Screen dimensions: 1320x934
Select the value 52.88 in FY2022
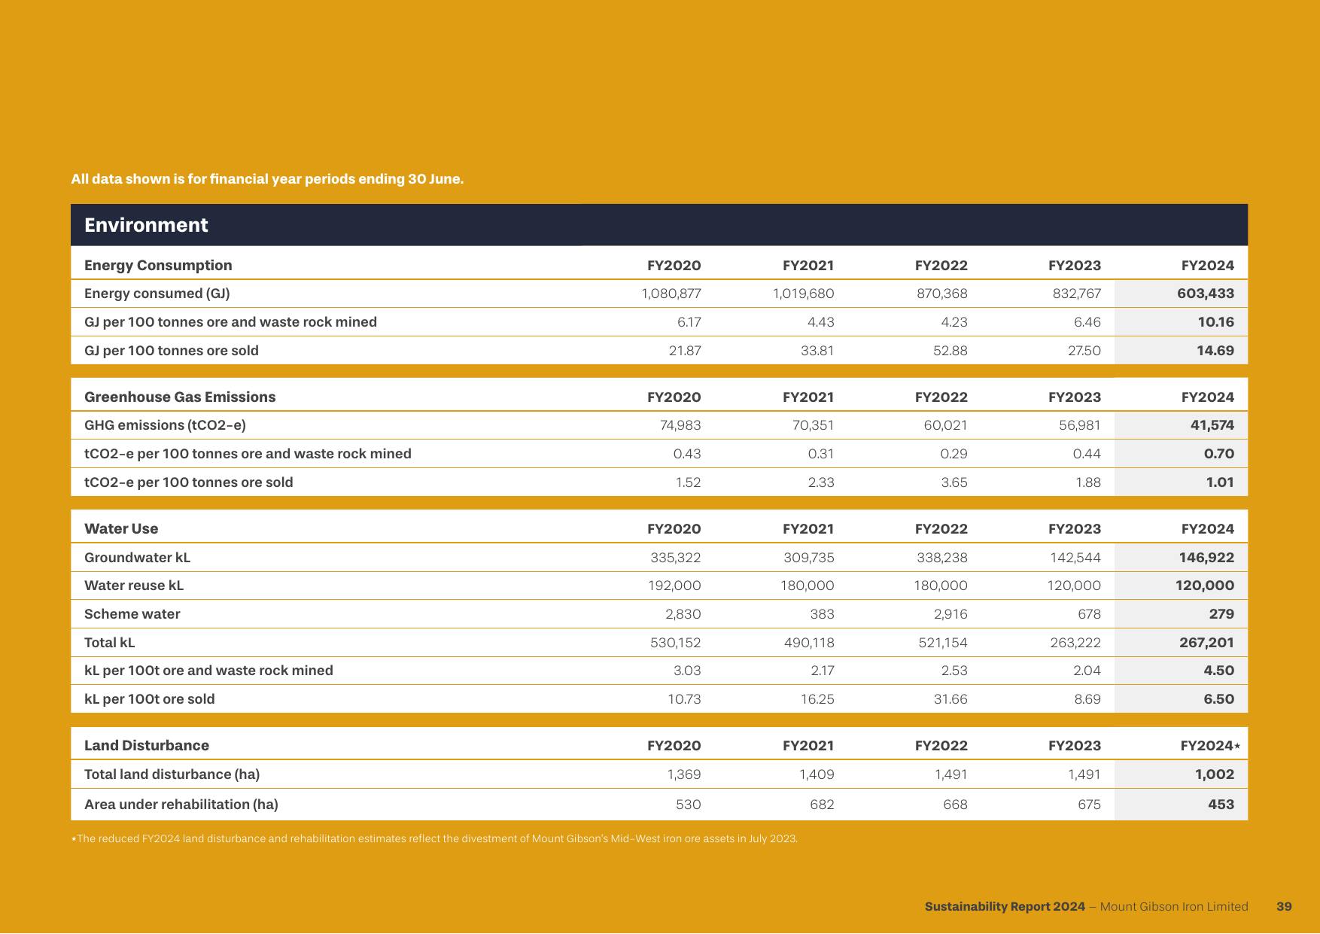click(x=950, y=351)
